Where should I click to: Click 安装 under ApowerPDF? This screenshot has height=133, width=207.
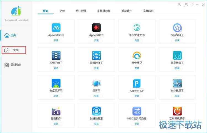click(x=137, y=96)
